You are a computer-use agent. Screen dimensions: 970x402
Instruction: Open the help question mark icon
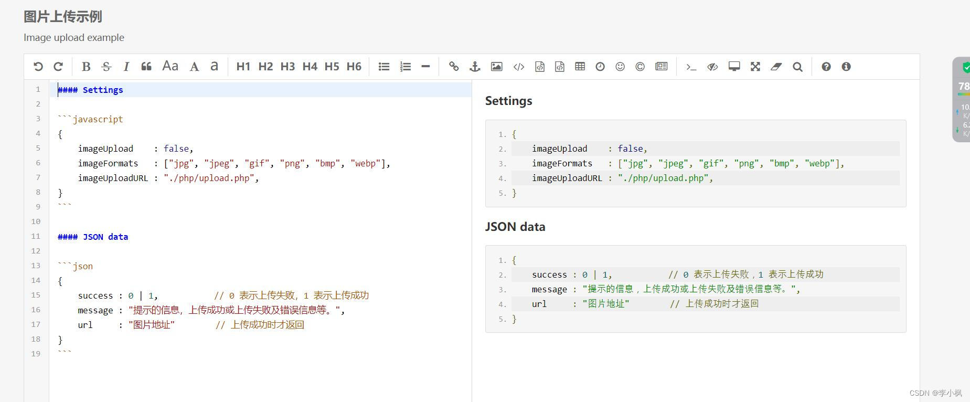[x=826, y=67]
